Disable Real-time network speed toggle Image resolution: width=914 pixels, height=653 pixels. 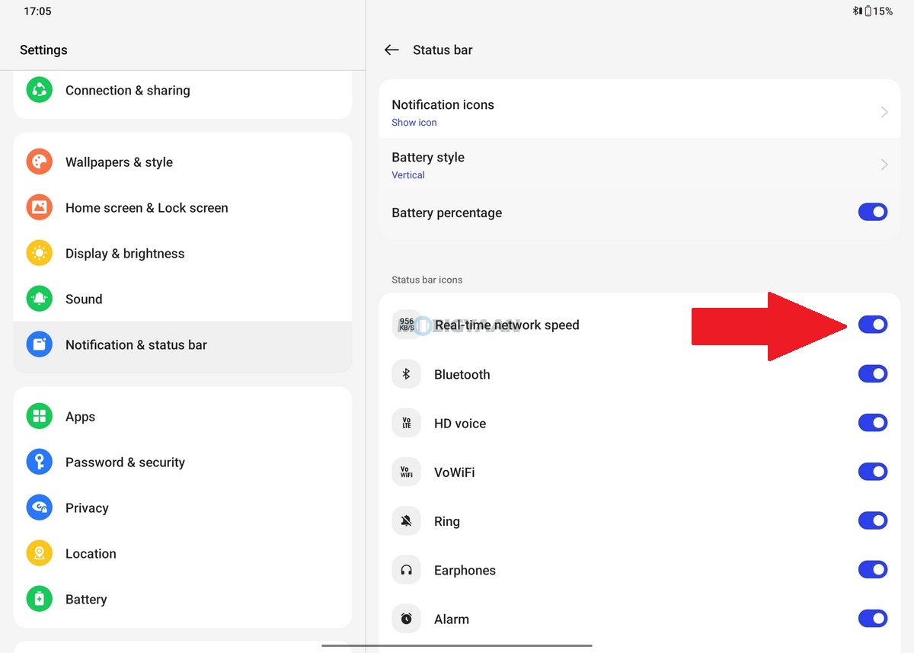click(x=873, y=325)
